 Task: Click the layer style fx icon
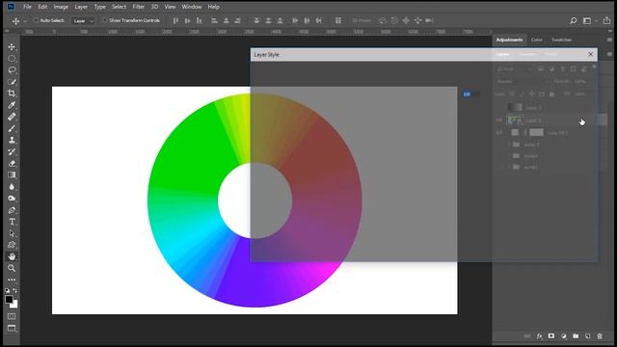point(540,336)
